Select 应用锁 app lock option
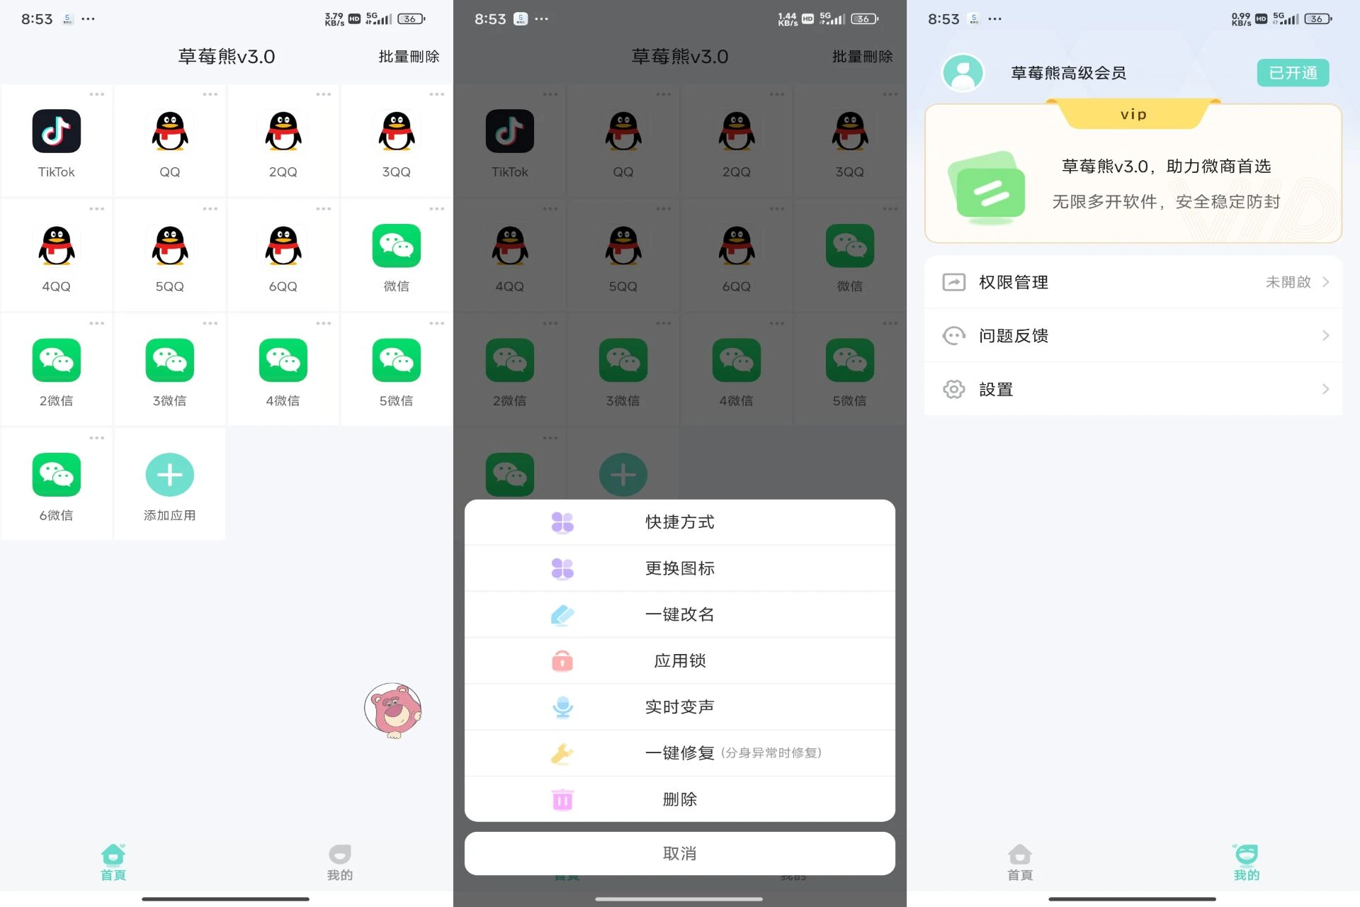Image resolution: width=1360 pixels, height=907 pixels. [679, 660]
